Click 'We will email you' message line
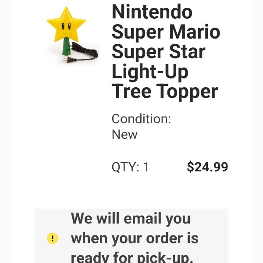 pos(131,219)
